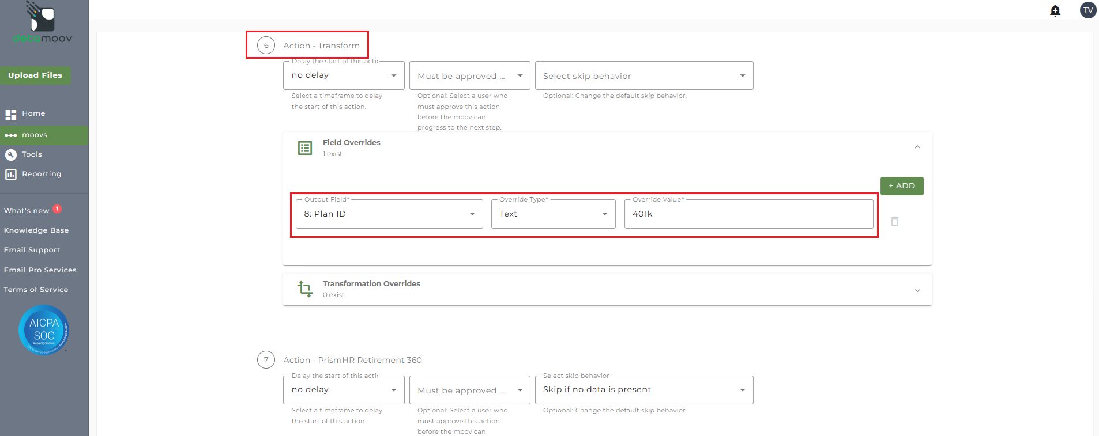Click the datamoov logo icon
The height and width of the screenshot is (436, 1099).
pos(42,17)
